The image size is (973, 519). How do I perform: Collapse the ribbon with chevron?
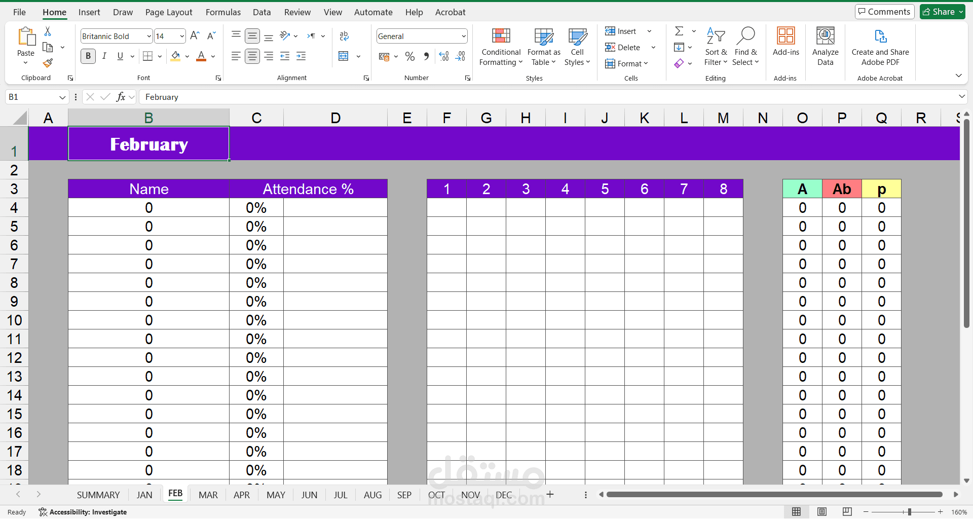[x=958, y=76]
